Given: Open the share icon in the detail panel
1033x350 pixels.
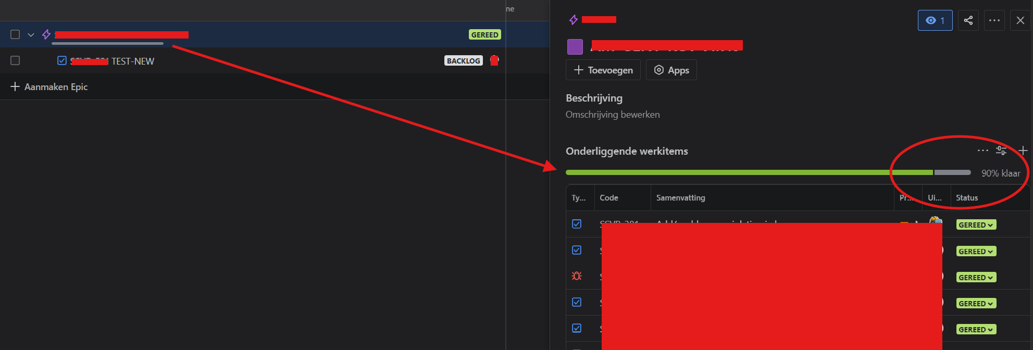Looking at the screenshot, I should 968,20.
